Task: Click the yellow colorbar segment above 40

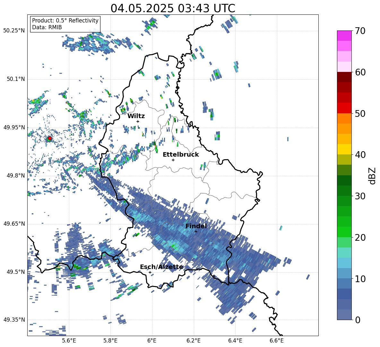Action: point(344,149)
